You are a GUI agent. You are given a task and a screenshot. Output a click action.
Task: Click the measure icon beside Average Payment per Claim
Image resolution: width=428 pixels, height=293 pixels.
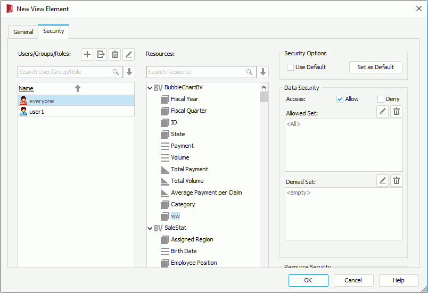tap(165, 193)
